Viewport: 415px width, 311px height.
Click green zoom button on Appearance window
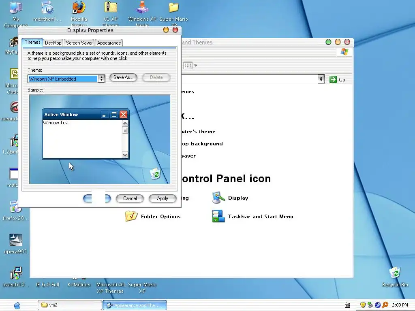(328, 42)
